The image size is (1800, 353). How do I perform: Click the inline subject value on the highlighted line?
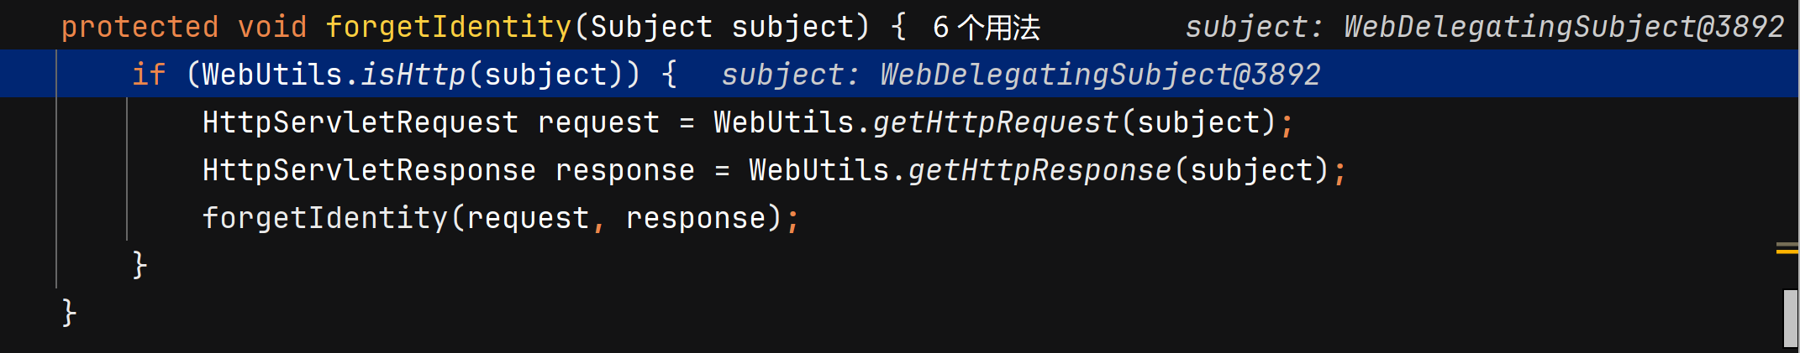[x=1020, y=75]
